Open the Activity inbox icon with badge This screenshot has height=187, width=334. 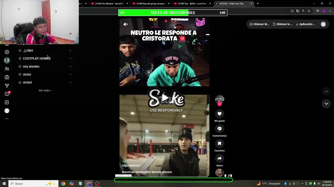pos(7,94)
